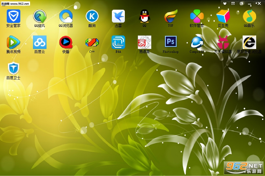265x176 pixels.
Task: Click the "腾讯视频" label text
Action: point(13,52)
